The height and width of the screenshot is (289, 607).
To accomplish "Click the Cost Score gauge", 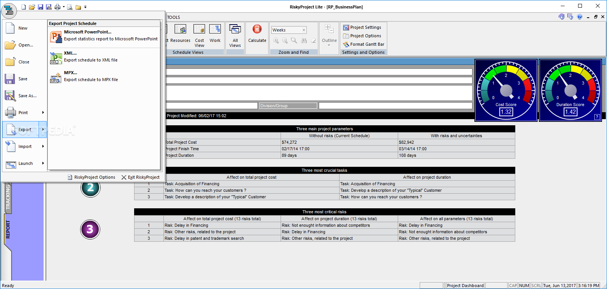I will pyautogui.click(x=506, y=90).
